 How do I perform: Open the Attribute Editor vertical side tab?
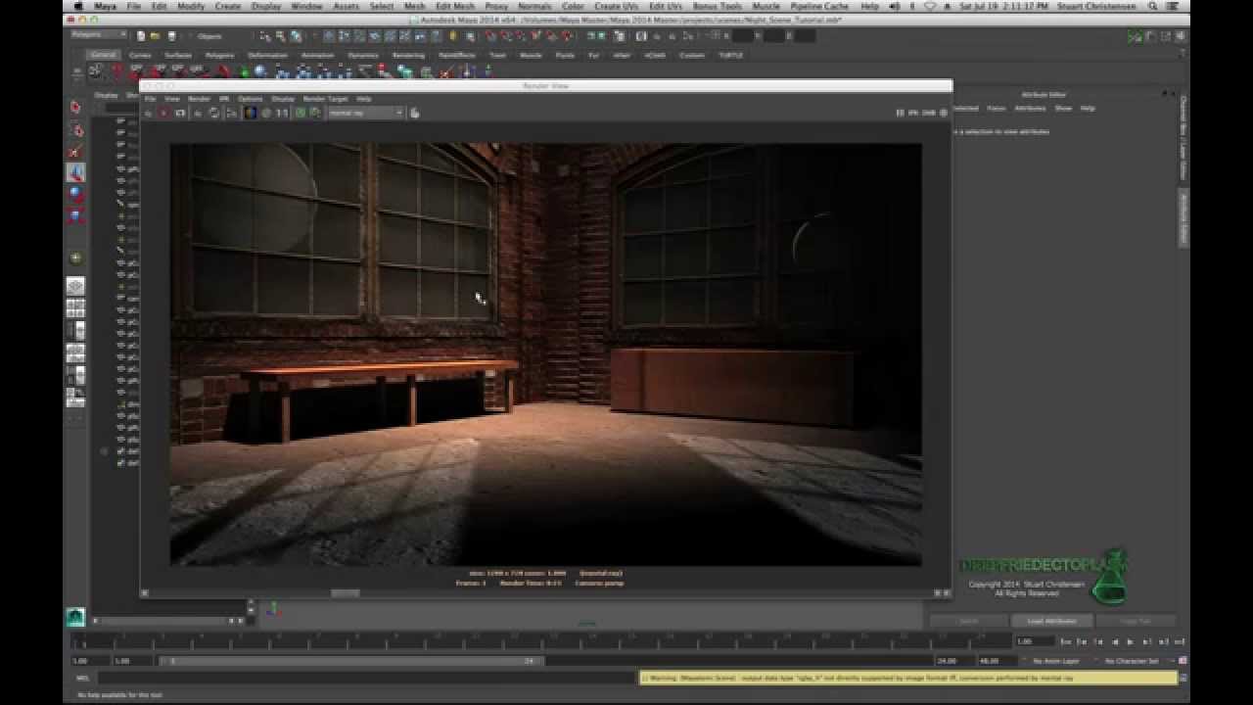click(x=1183, y=219)
